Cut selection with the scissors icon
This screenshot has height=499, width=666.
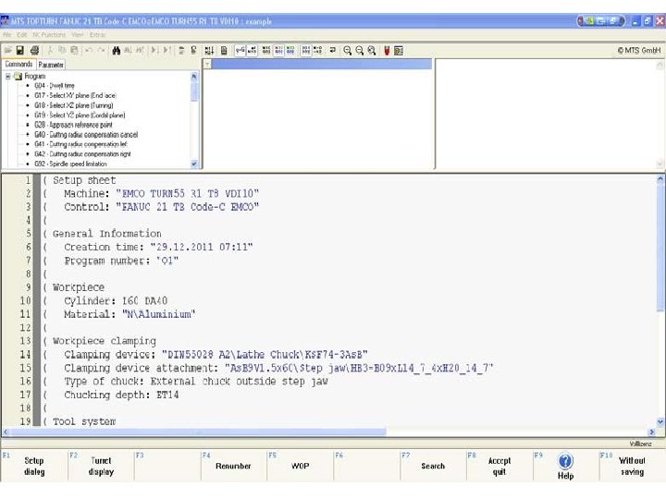(x=50, y=51)
